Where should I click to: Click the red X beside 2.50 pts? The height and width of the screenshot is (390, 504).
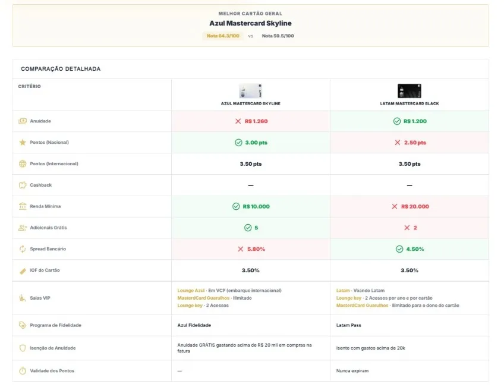pyautogui.click(x=398, y=143)
